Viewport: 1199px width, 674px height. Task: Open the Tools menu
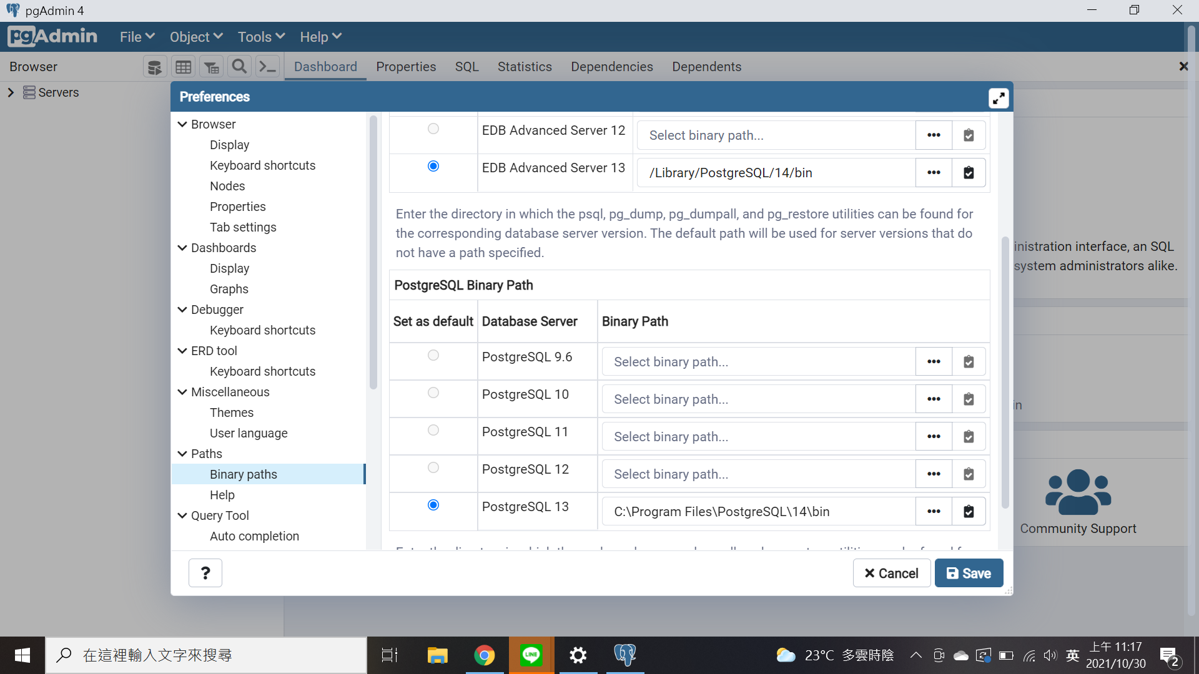(261, 37)
